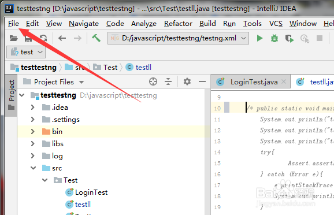Navigate Back with left arrow icon
This screenshot has height=215, width=334.
tap(62, 38)
